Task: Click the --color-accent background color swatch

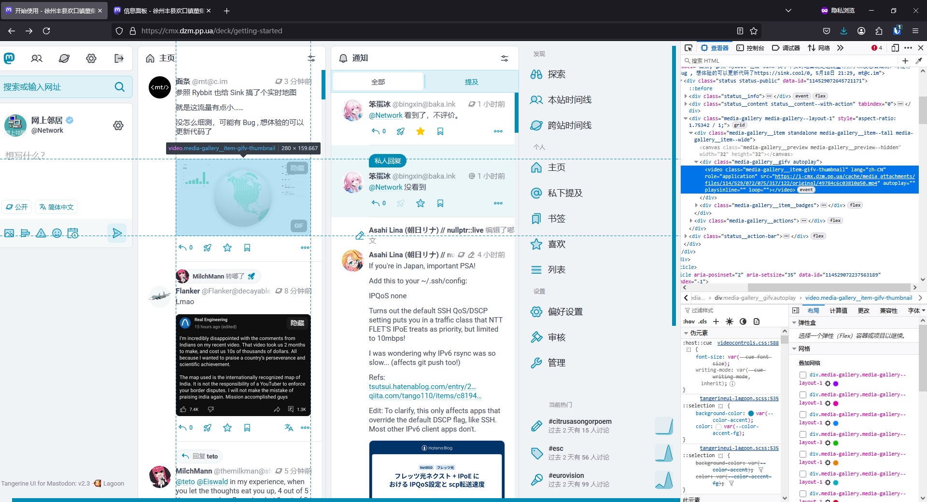Action: (x=751, y=414)
